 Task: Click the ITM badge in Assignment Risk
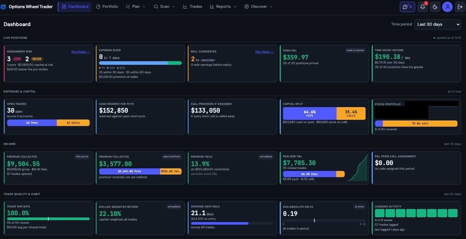pyautogui.click(x=17, y=59)
